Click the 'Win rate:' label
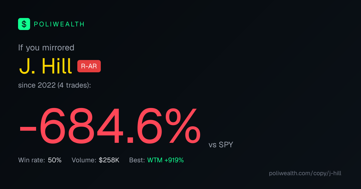The height and width of the screenshot is (189, 361). click(32, 160)
